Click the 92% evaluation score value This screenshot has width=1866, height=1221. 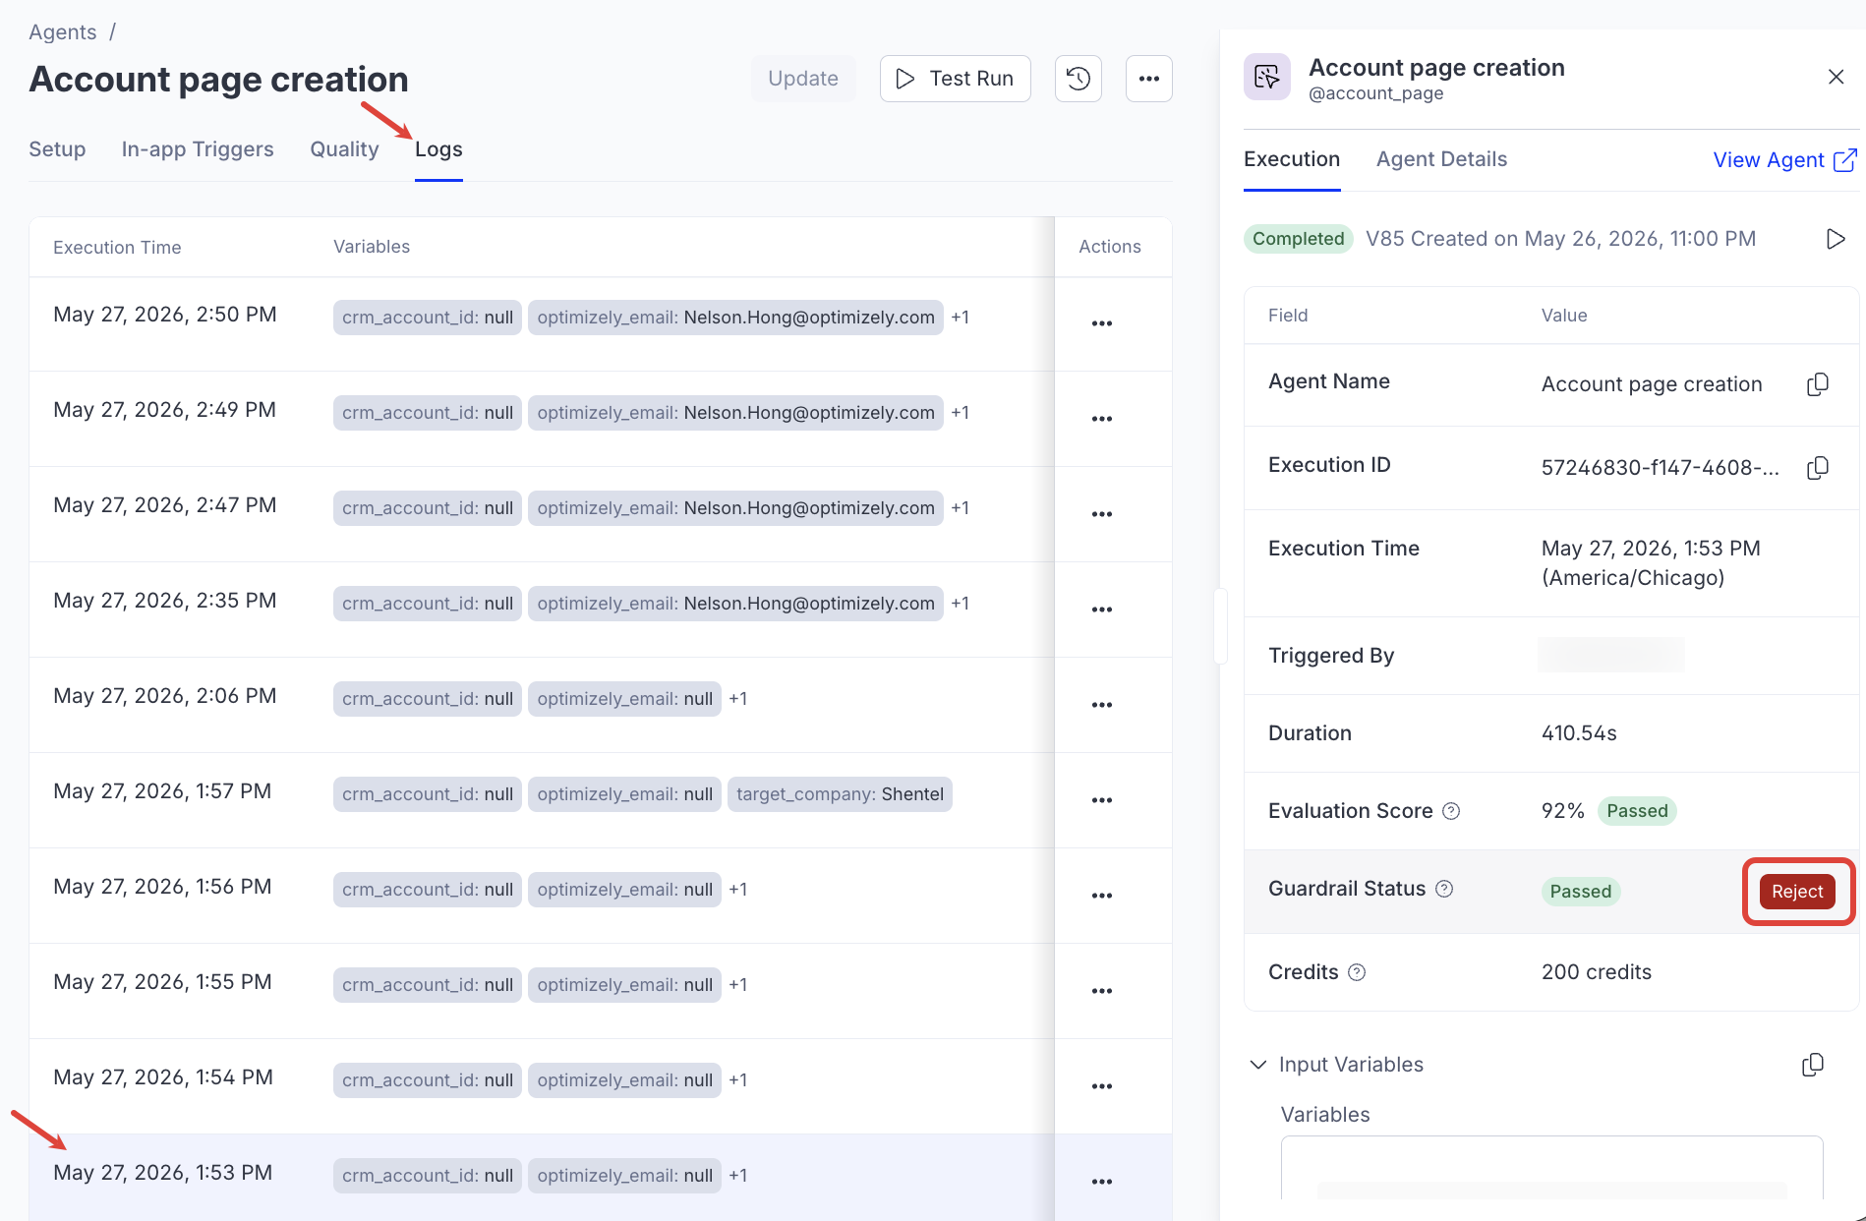pyautogui.click(x=1562, y=811)
